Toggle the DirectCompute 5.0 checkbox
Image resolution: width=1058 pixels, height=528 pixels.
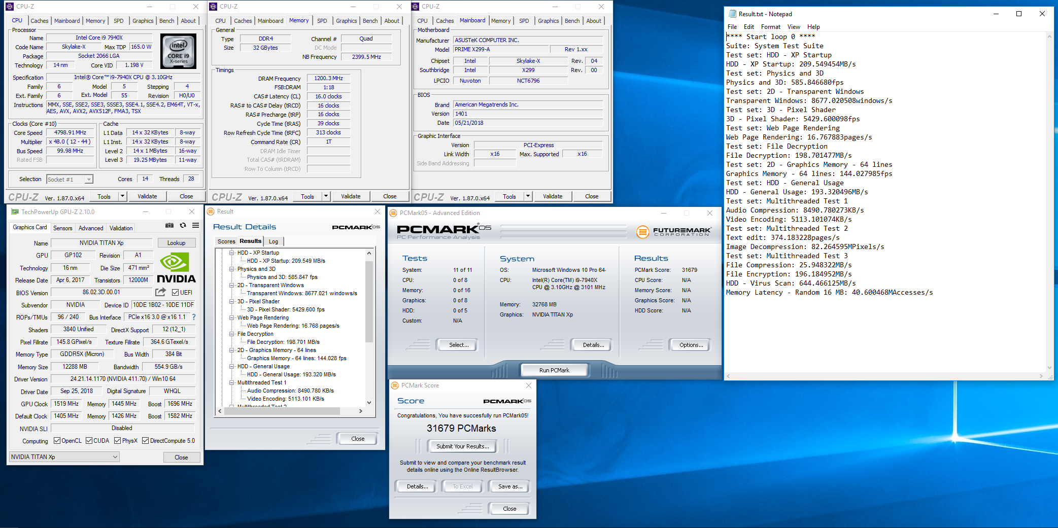[x=145, y=441]
